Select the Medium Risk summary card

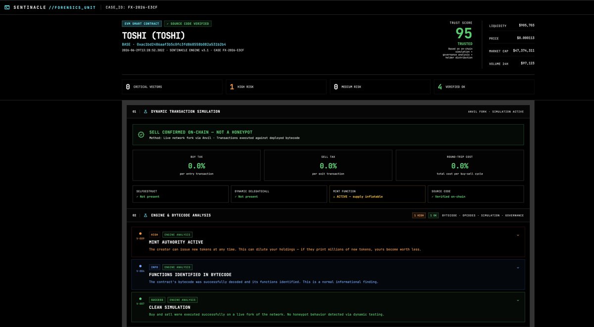pos(381,87)
